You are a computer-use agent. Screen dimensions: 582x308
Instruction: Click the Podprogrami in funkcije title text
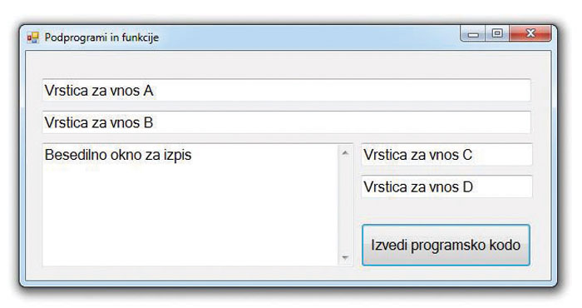coord(101,37)
